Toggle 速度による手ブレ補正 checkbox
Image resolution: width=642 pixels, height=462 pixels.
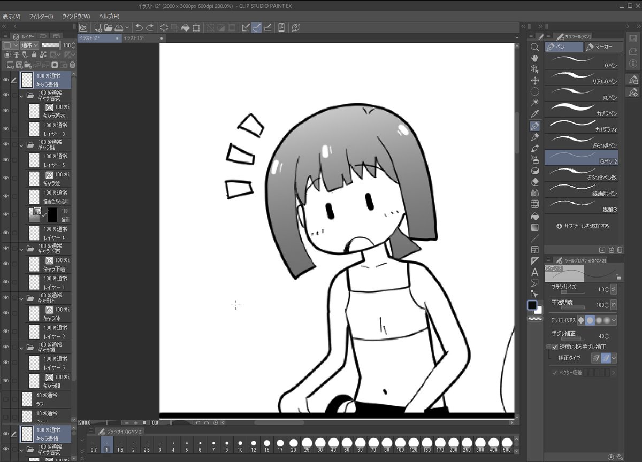[555, 347]
